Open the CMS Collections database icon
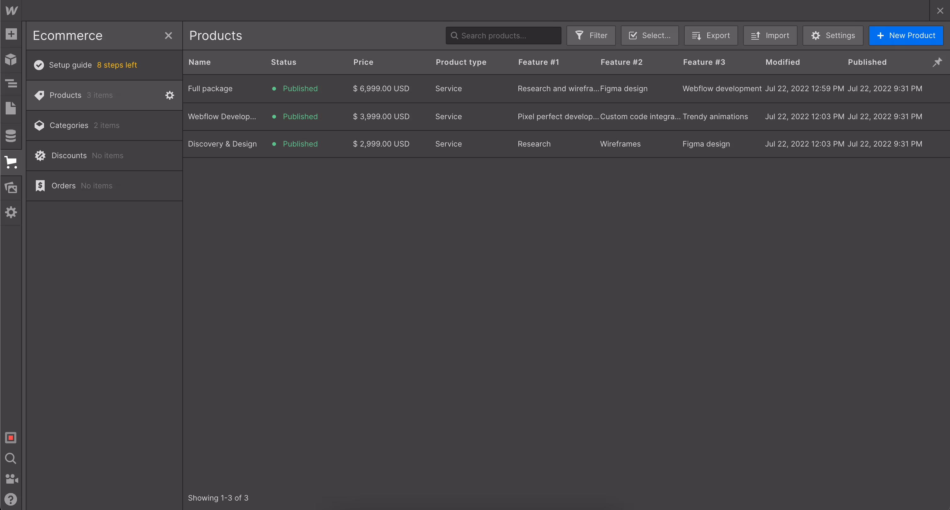This screenshot has height=510, width=950. click(x=11, y=136)
